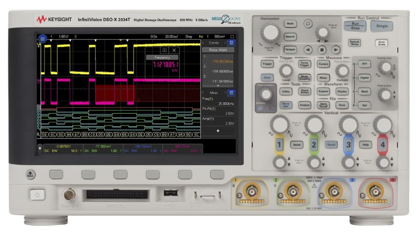The width and height of the screenshot is (418, 234).
Task: Select the Pulse Width events header
Action: pos(218,51)
